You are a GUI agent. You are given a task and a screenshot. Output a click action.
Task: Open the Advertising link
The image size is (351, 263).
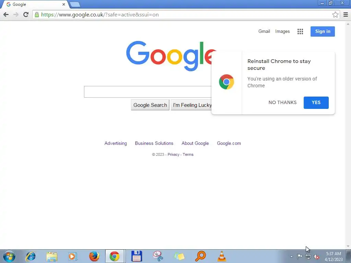tap(116, 143)
